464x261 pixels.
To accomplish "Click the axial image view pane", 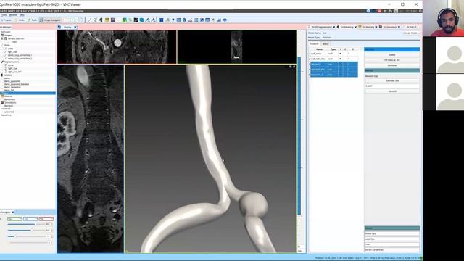I will point(117,46).
